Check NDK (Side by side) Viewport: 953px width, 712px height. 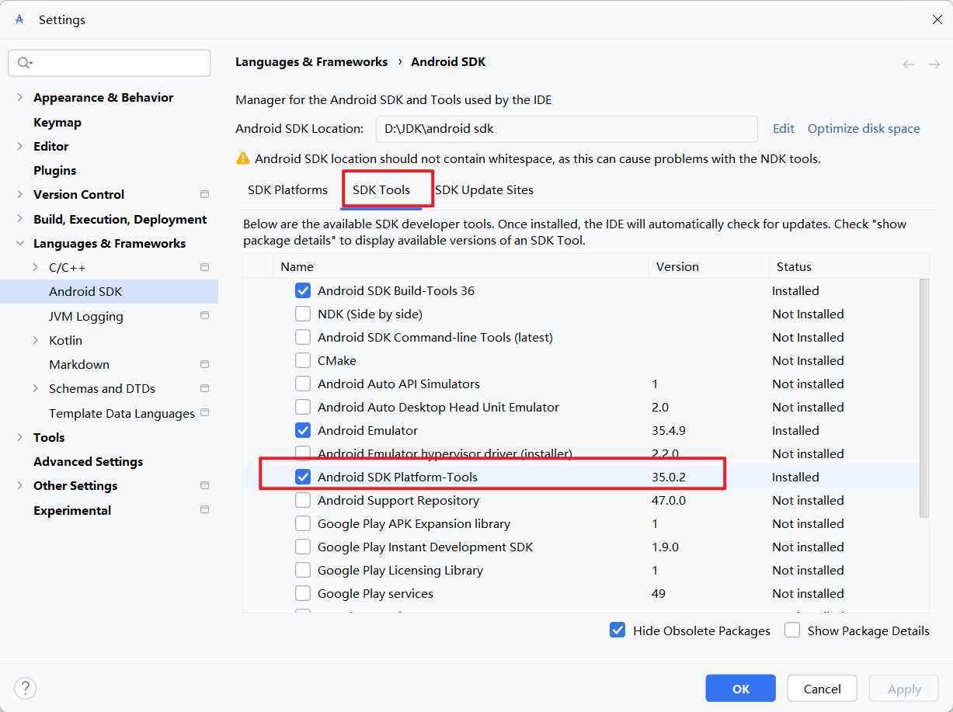303,314
